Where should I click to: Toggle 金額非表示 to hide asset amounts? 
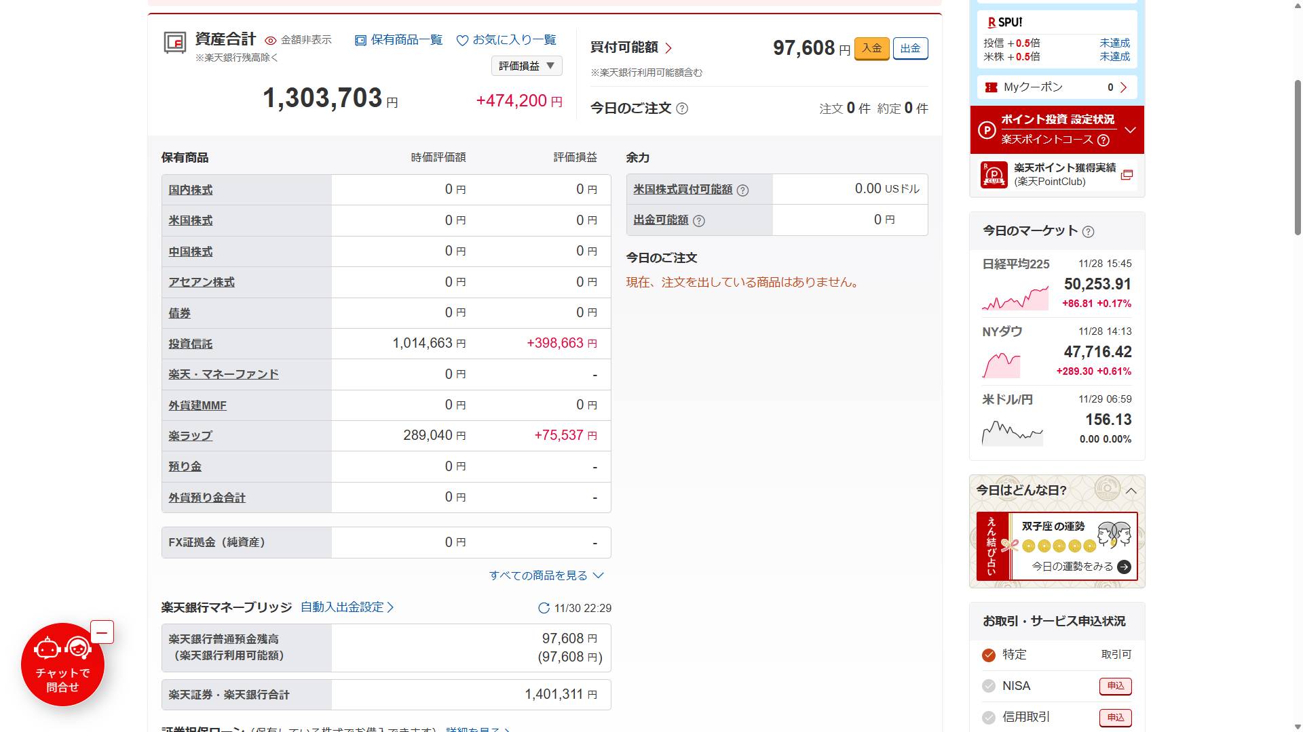coord(271,39)
